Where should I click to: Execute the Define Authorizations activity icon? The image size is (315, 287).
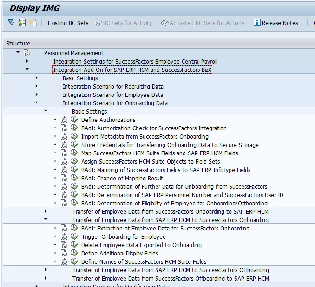click(x=74, y=120)
